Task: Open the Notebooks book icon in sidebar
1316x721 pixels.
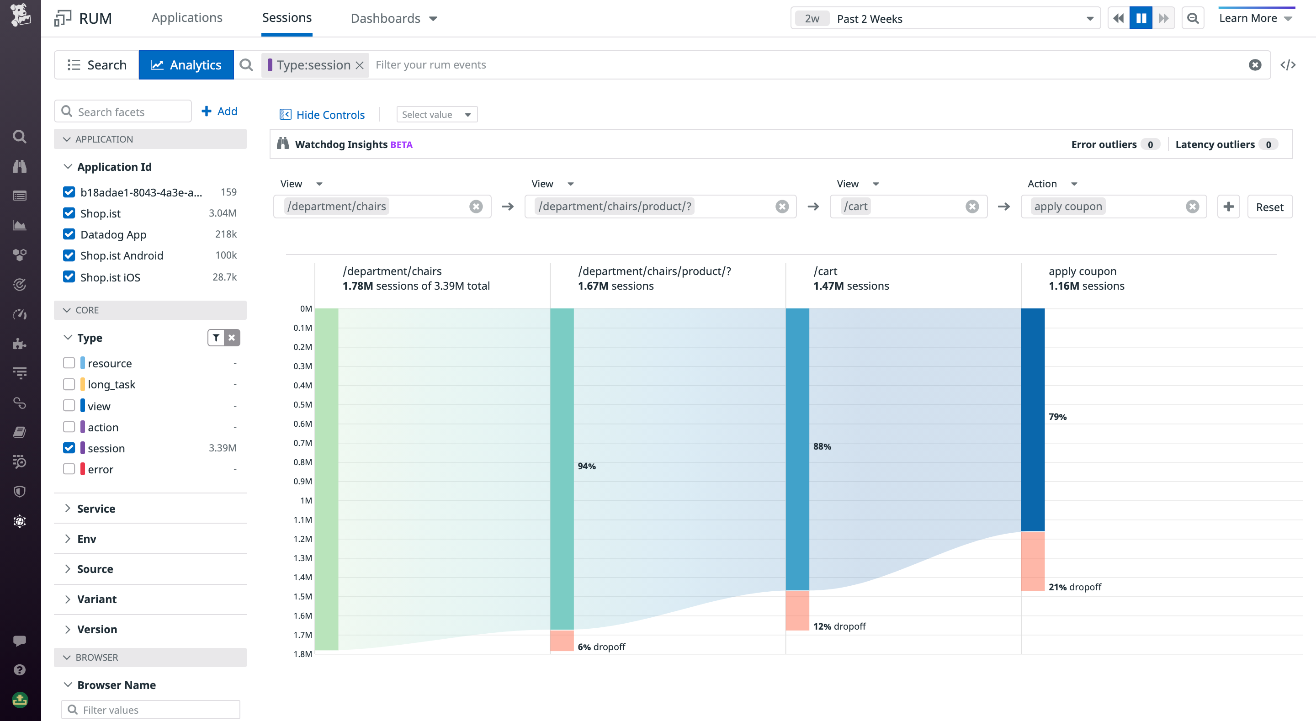Action: (x=19, y=432)
